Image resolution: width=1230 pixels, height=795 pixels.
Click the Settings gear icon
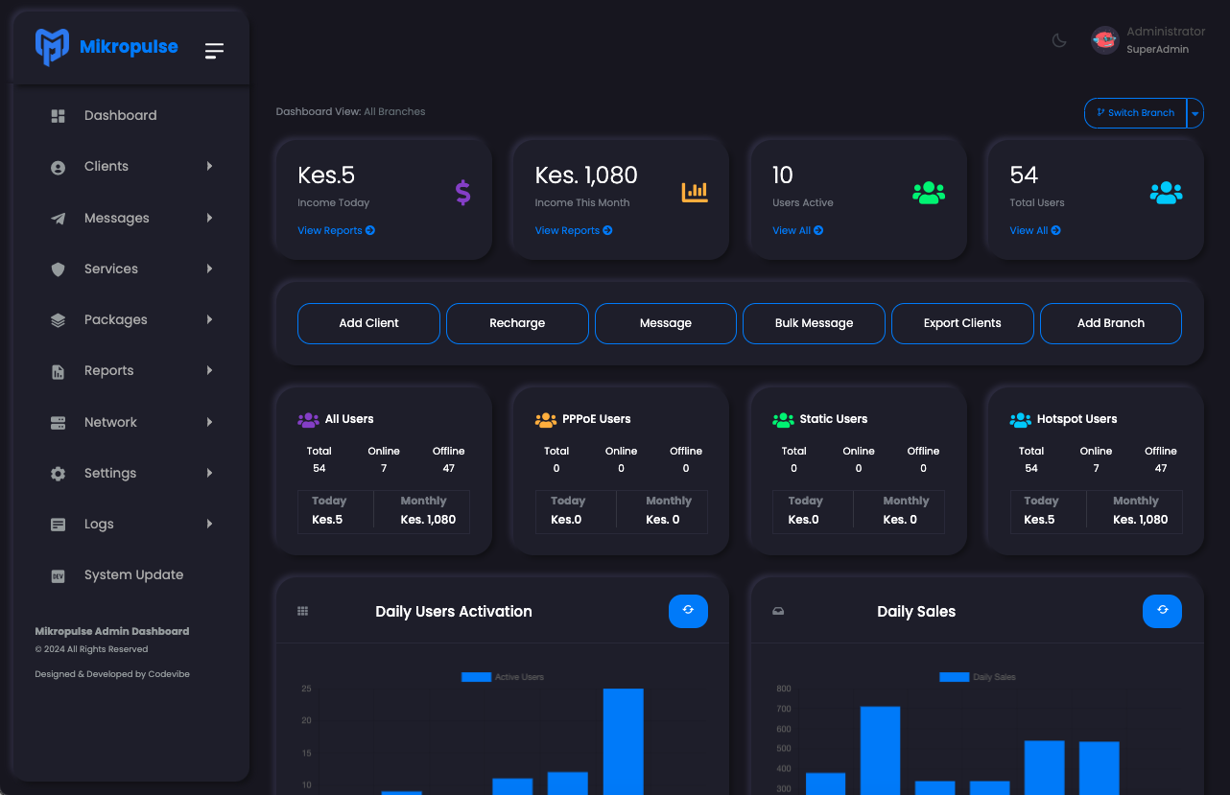[x=58, y=474]
